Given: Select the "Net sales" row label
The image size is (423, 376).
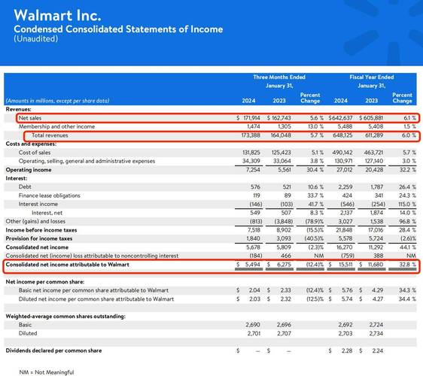Looking at the screenshot, I should [30, 118].
